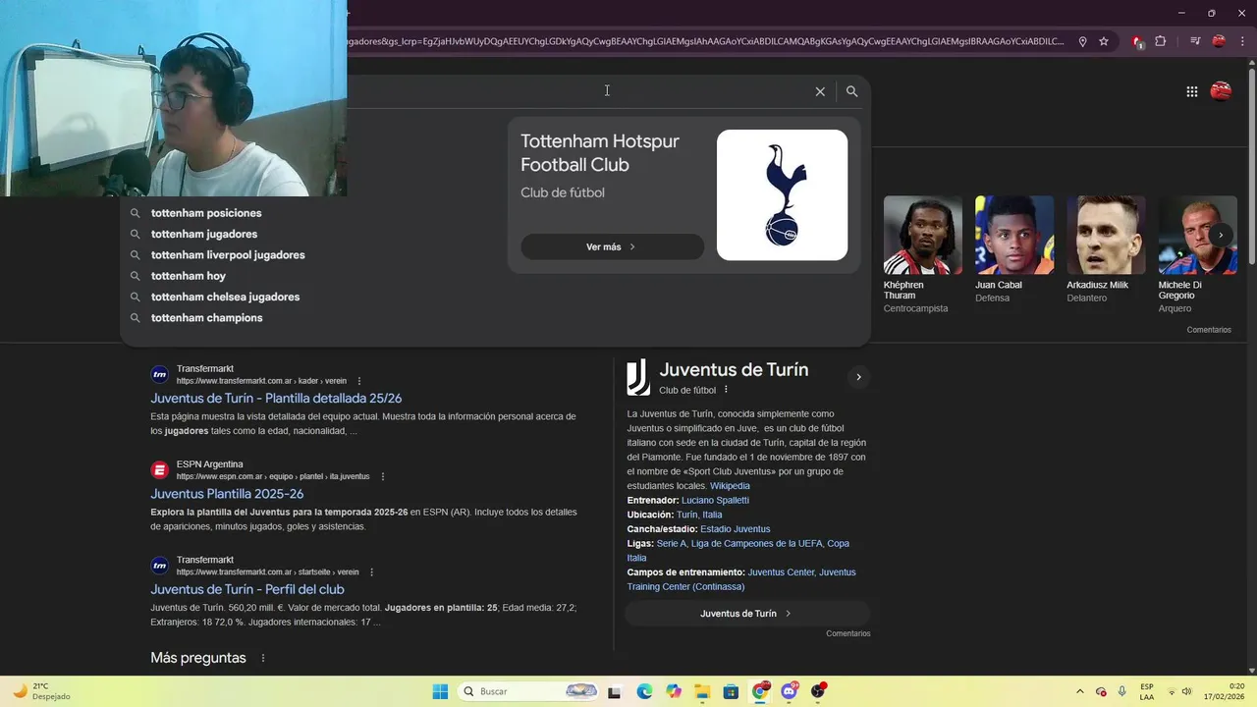Open the 'Juventus Center' training ground link
1257x707 pixels.
[781, 572]
